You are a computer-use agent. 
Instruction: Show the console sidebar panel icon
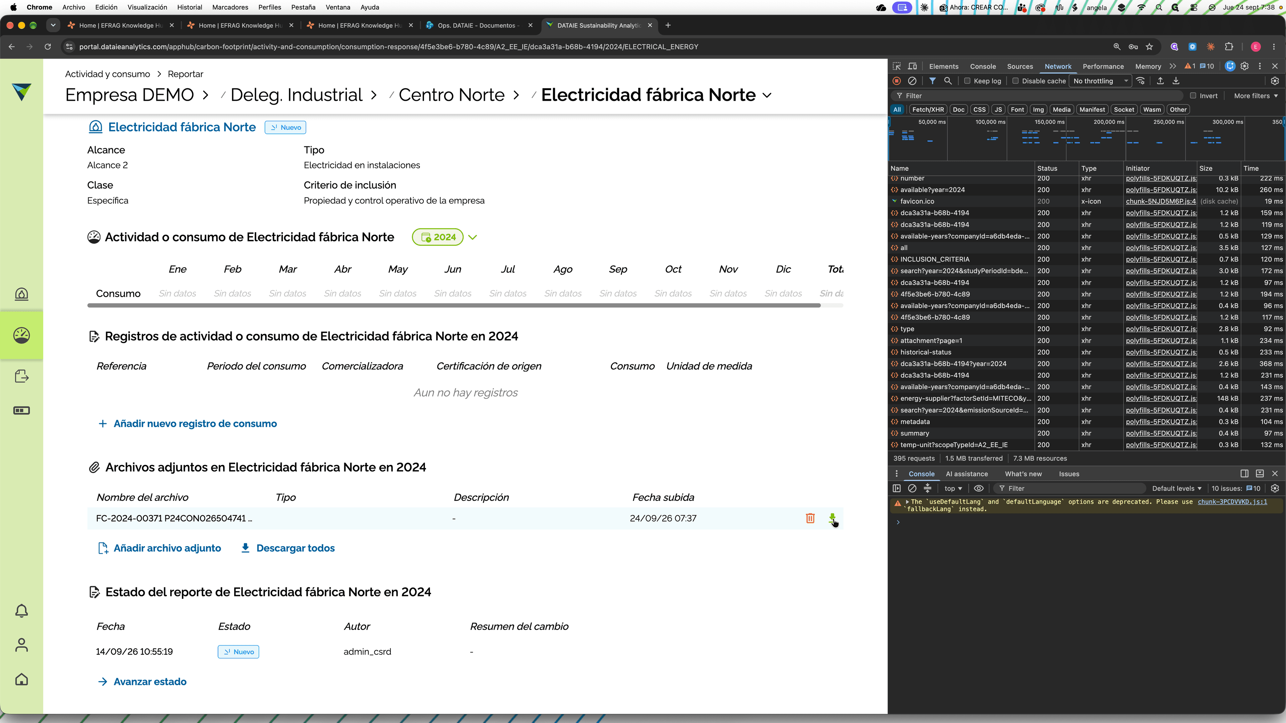tap(897, 488)
